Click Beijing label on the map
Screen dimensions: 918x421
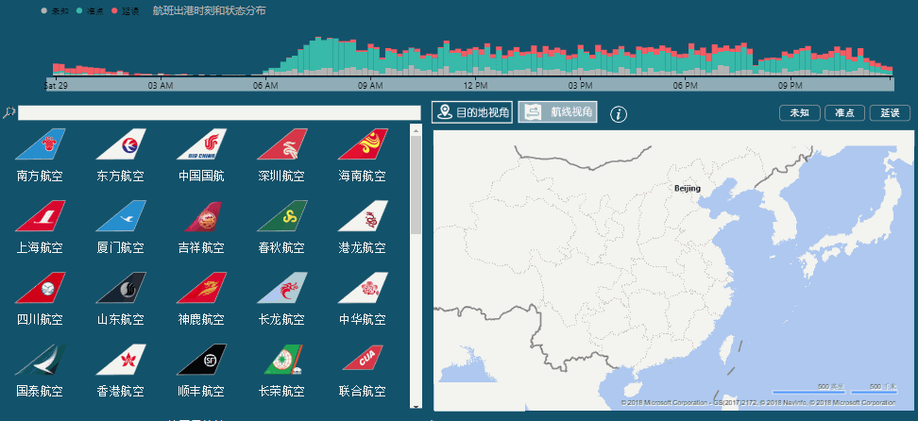click(687, 189)
